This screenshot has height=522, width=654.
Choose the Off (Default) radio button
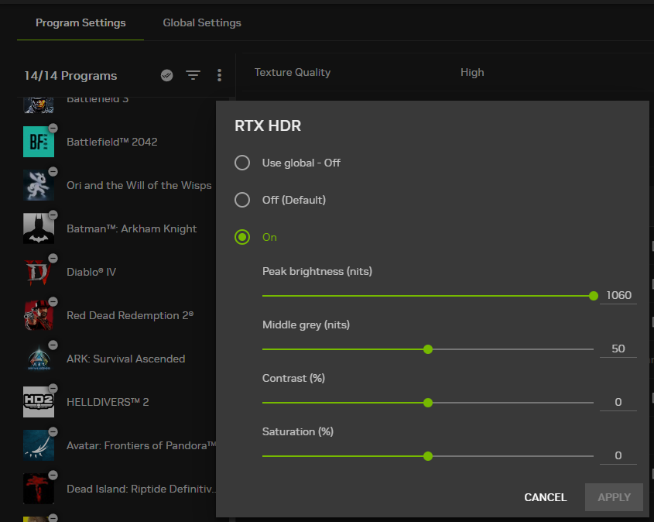tap(242, 200)
